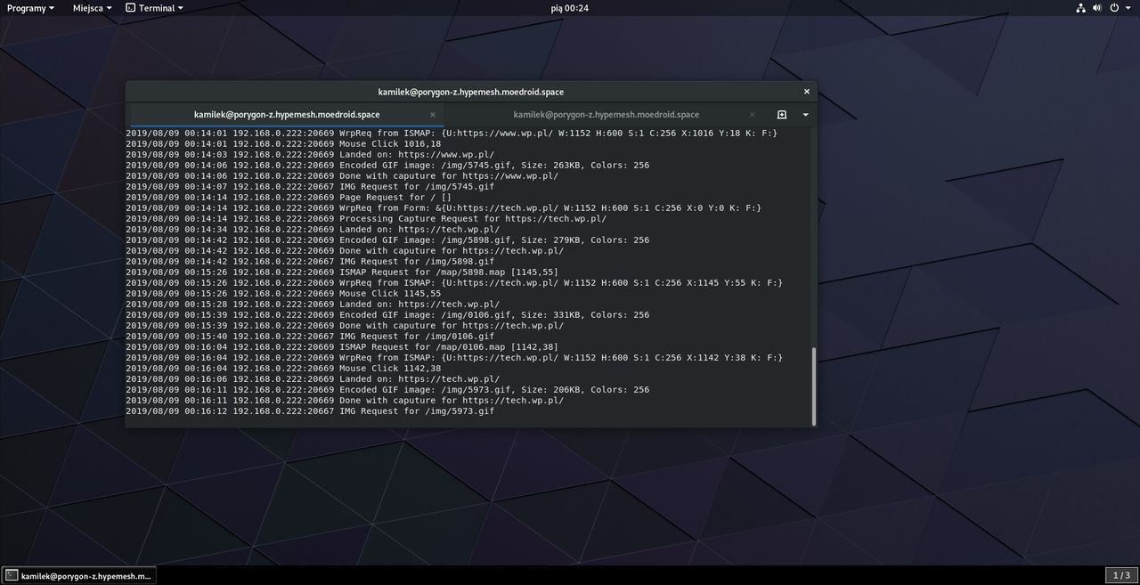Click the workspace switcher showing 1 / 3

[1121, 575]
